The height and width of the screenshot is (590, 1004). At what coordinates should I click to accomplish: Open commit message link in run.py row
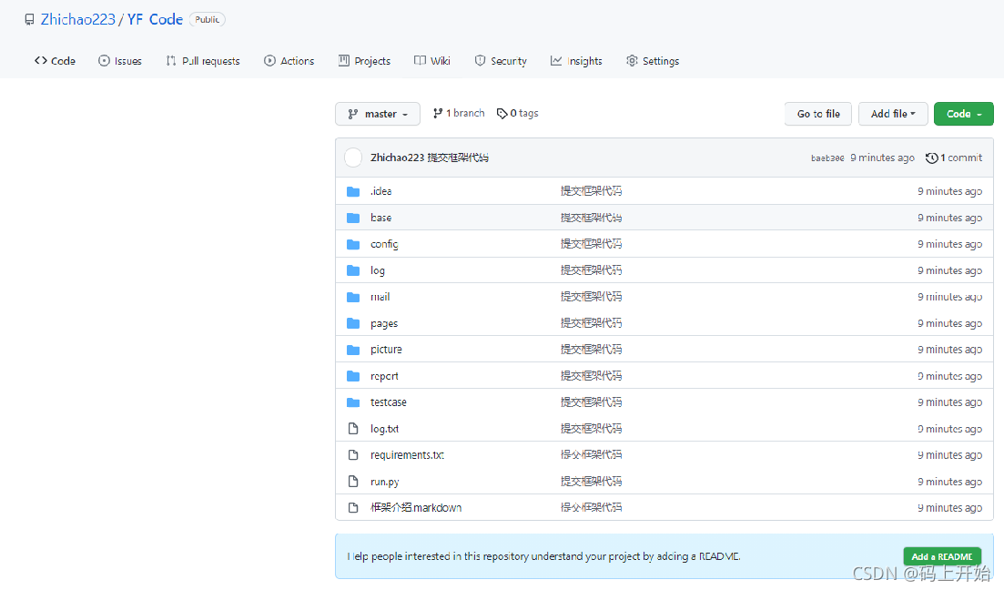pos(591,481)
